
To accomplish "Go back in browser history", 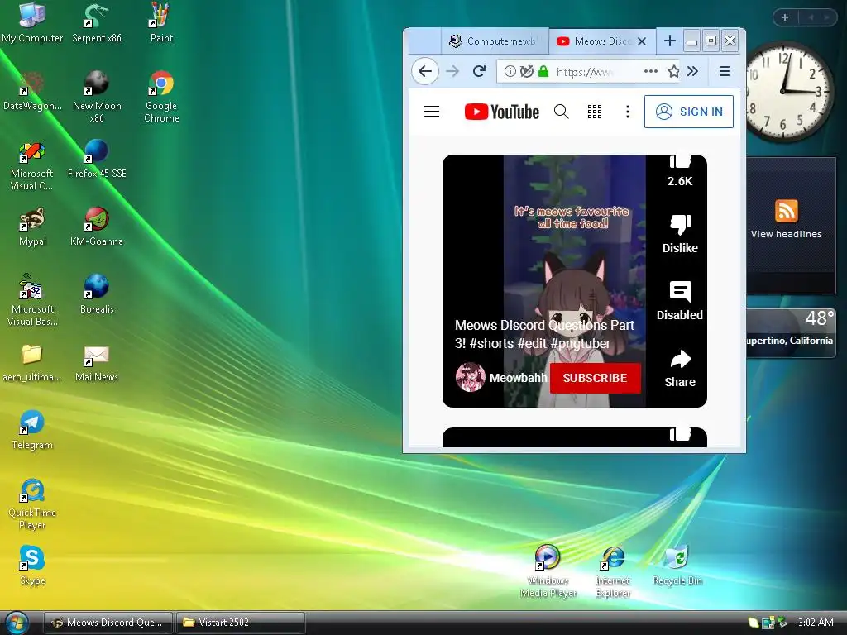I will (x=425, y=71).
